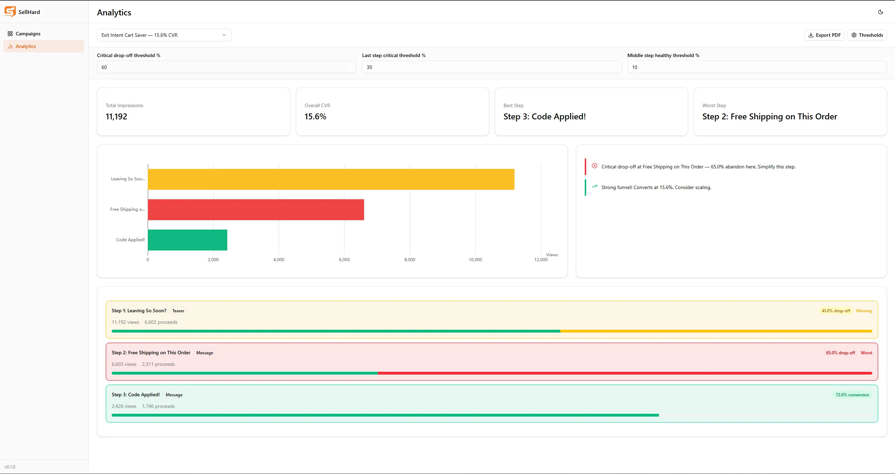Click the Thresholds gear icon

coord(854,35)
